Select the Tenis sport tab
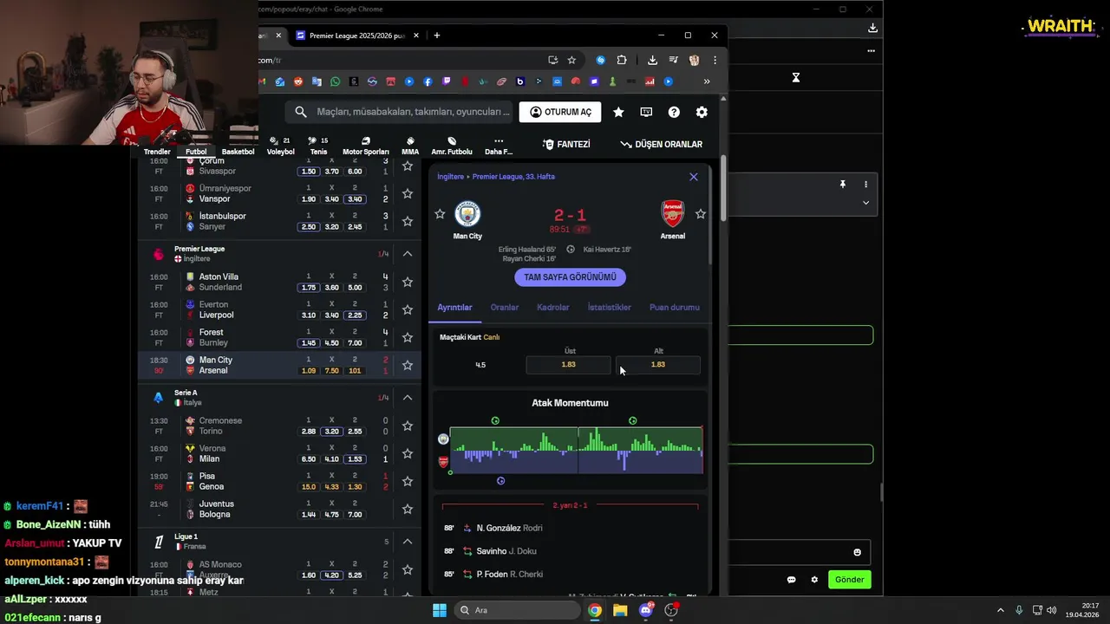Screen dimensions: 1110x624 point(318,146)
